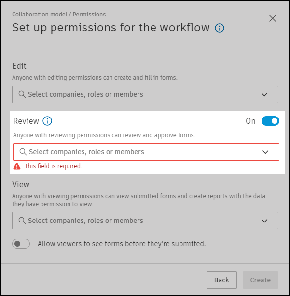Click the search icon in the Edit field

[x=22, y=94]
